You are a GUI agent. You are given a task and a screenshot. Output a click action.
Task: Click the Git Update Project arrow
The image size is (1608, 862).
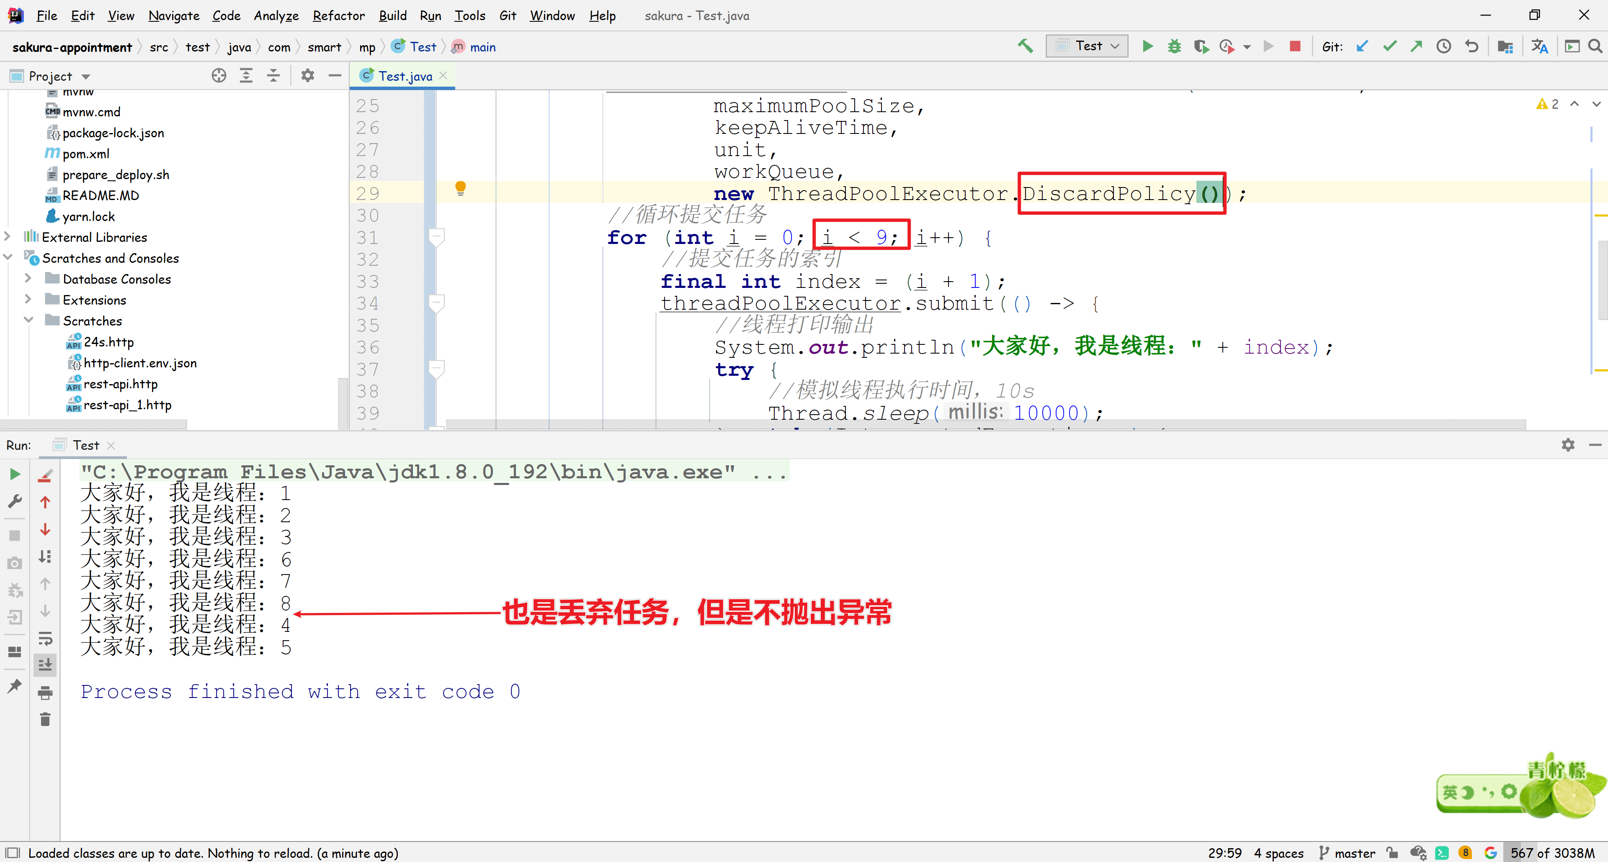[1362, 46]
